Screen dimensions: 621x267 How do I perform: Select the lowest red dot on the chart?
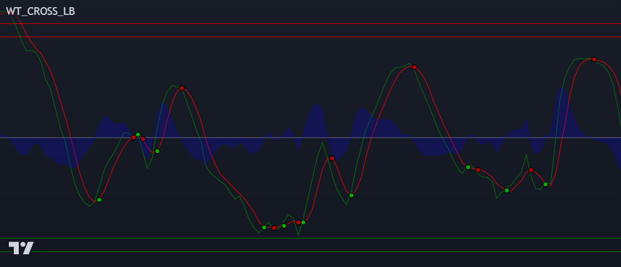tap(274, 228)
